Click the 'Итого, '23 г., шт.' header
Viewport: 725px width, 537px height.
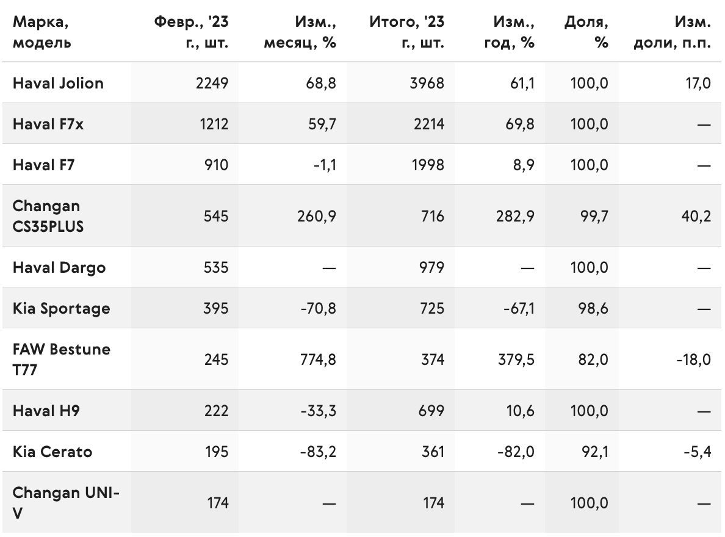click(x=406, y=32)
